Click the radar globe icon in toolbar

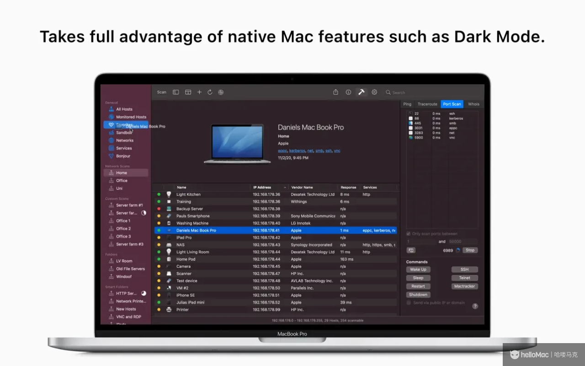tap(221, 92)
